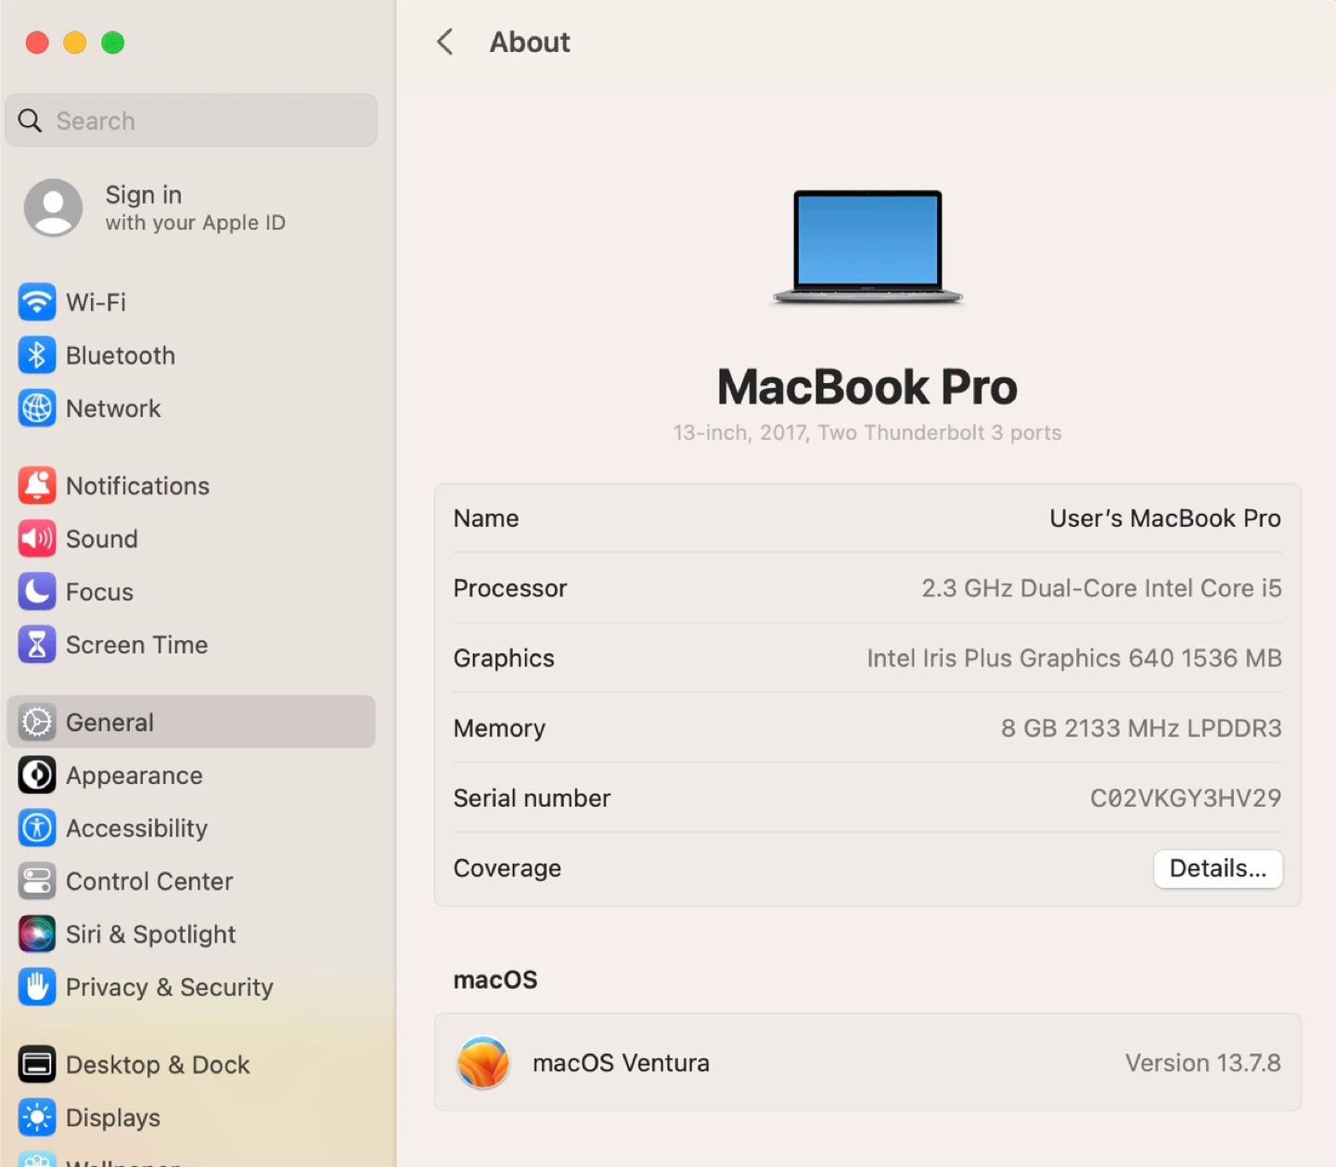Click the macOS Ventura label
Viewport: 1336px width, 1167px height.
621,1062
